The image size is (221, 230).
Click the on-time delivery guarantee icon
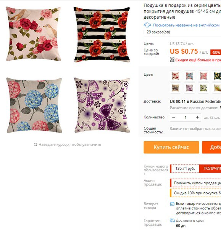point(172,220)
